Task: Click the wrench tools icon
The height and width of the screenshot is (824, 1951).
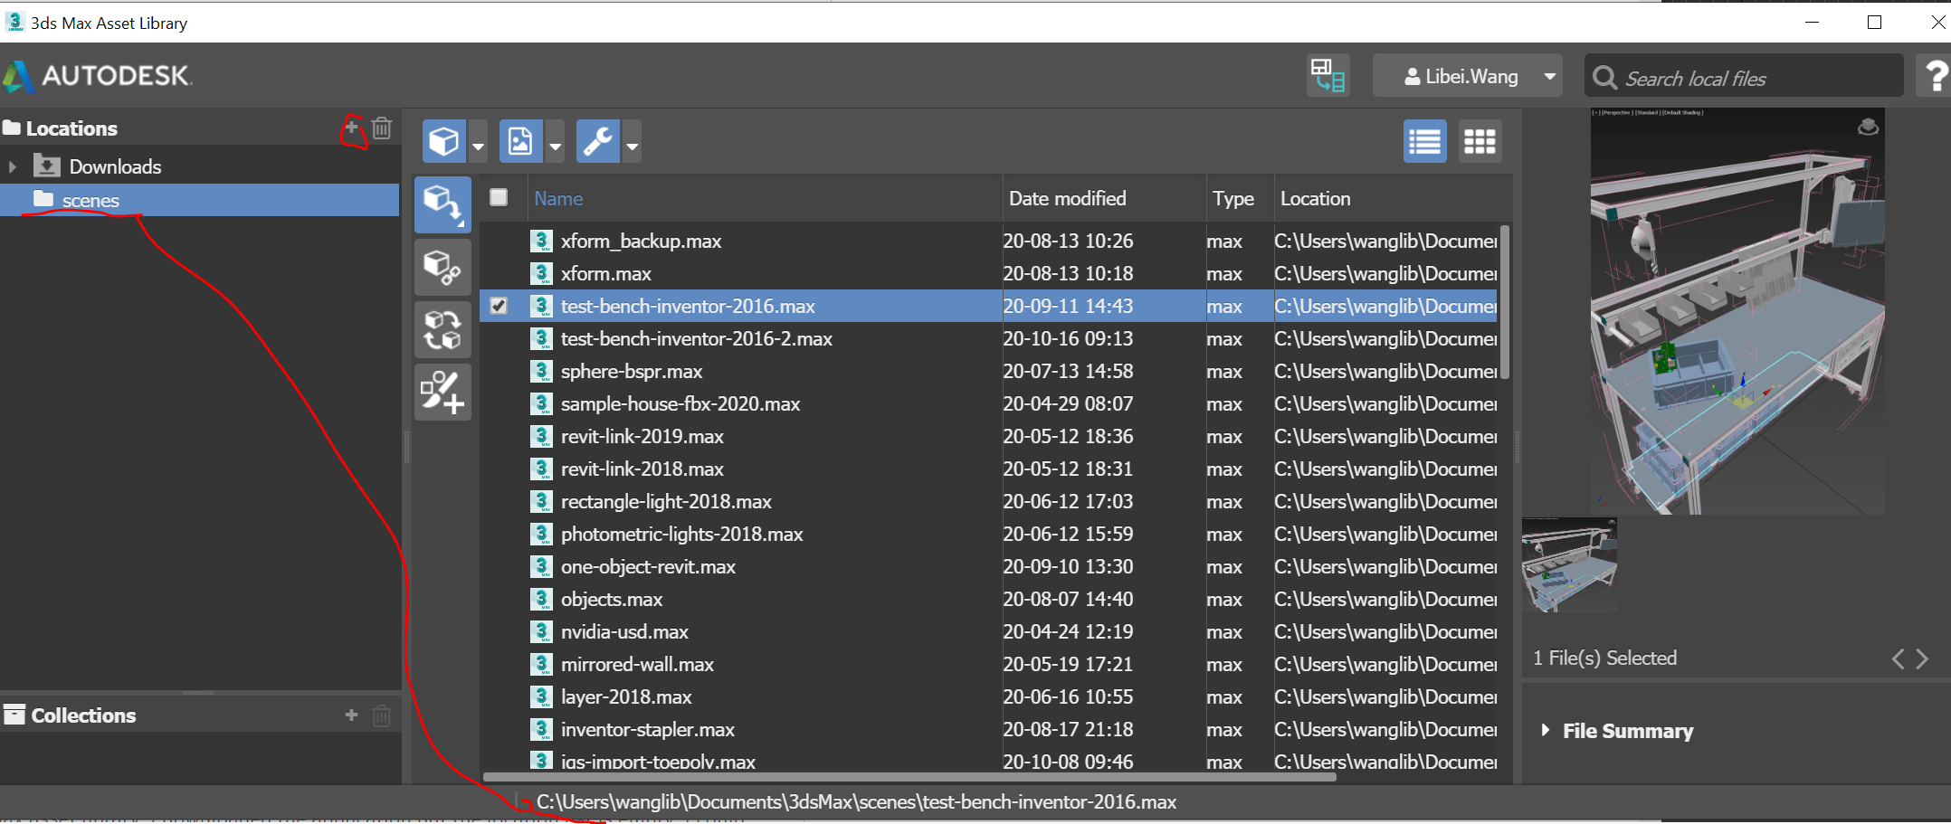Action: click(597, 142)
